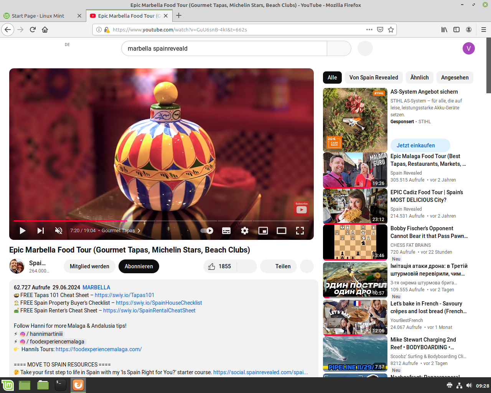Open swiy.io/SpainHouseChecklist link
The width and height of the screenshot is (491, 393).
(159, 303)
